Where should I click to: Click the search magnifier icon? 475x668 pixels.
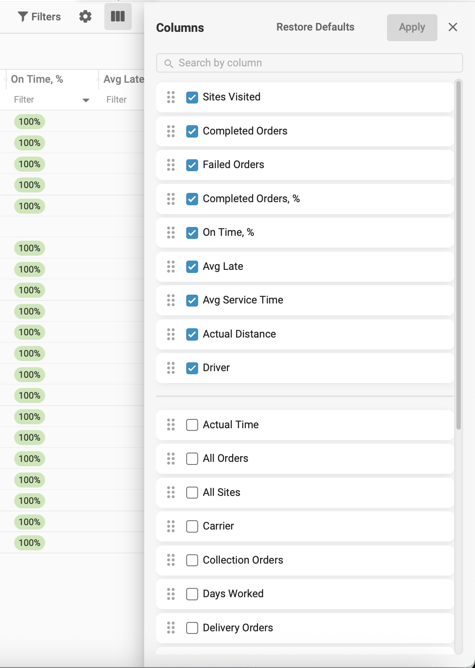click(169, 63)
